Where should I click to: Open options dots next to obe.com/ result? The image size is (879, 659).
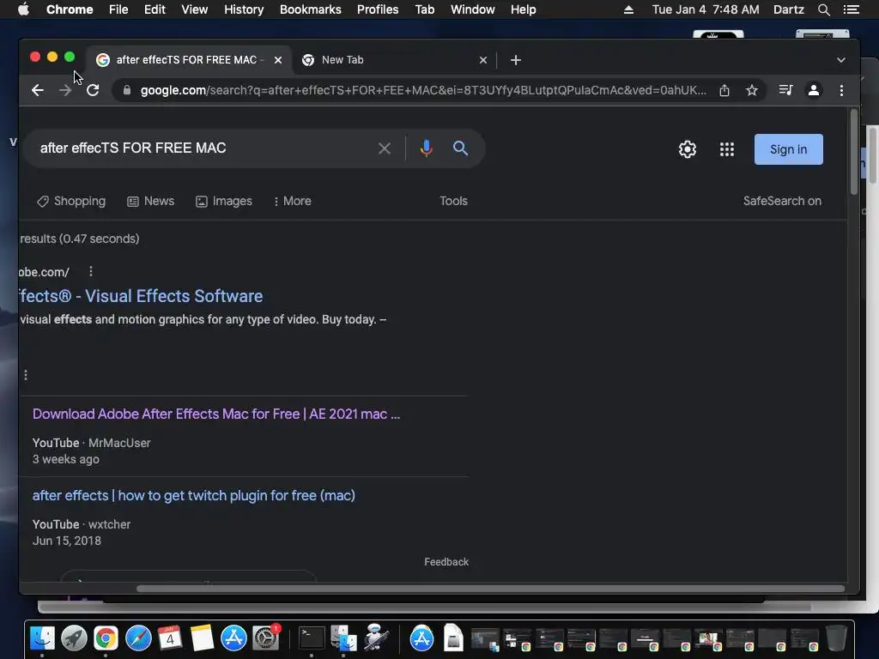tap(91, 272)
